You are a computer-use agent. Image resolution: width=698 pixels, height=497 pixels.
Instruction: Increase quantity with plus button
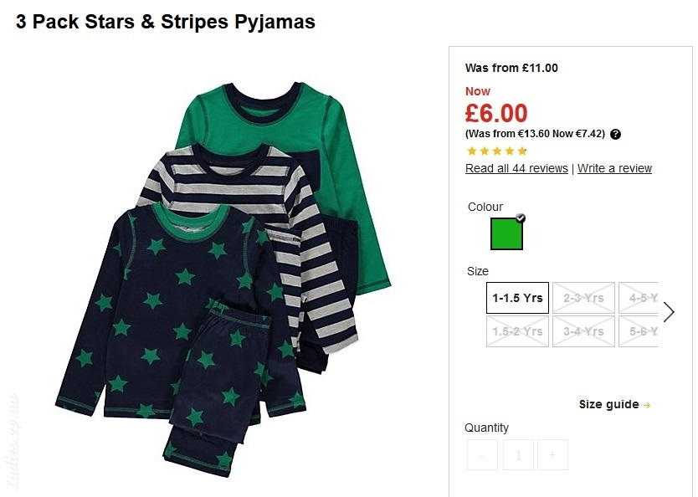tap(552, 454)
